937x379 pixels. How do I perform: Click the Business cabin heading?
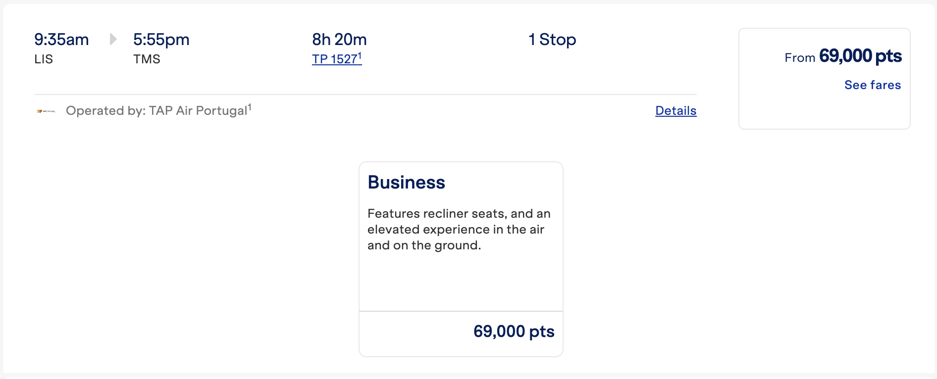point(406,182)
